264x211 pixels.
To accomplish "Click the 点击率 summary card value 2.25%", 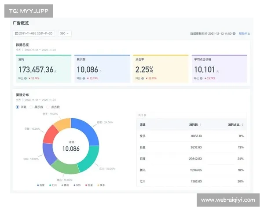I will pyautogui.click(x=144, y=69).
